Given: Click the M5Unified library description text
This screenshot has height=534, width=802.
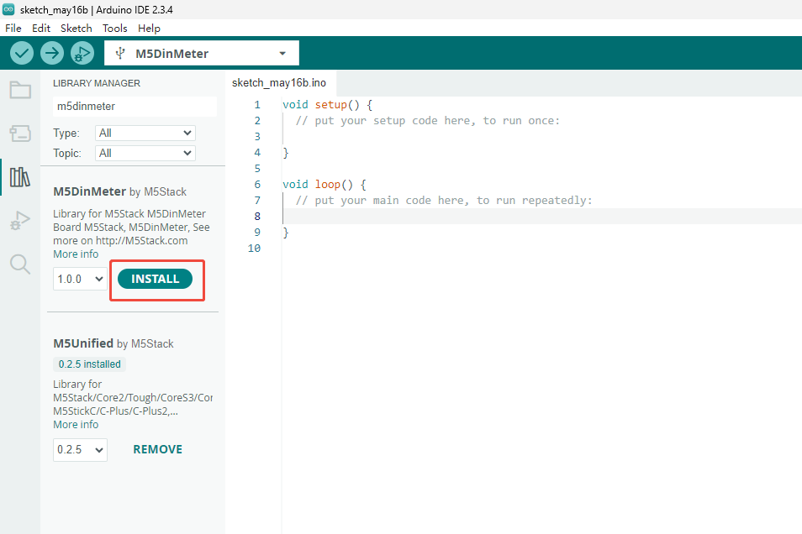Looking at the screenshot, I should coord(133,398).
